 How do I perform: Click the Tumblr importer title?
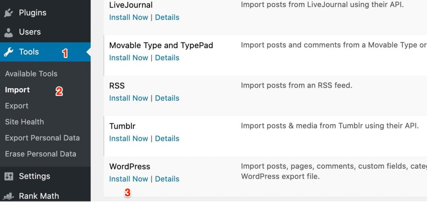[x=122, y=126]
